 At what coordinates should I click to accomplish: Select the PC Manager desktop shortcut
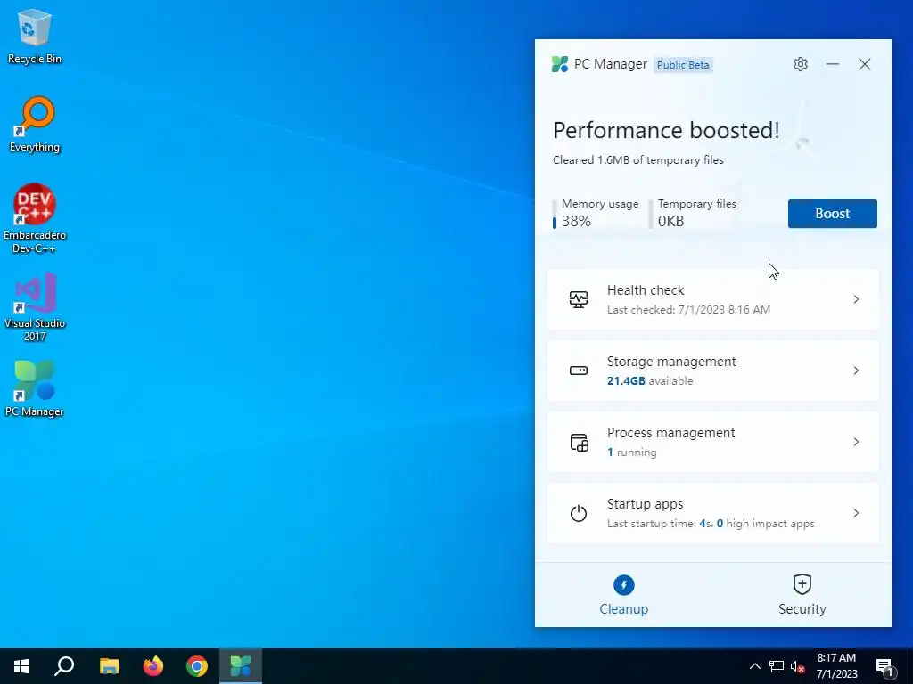[x=35, y=388]
